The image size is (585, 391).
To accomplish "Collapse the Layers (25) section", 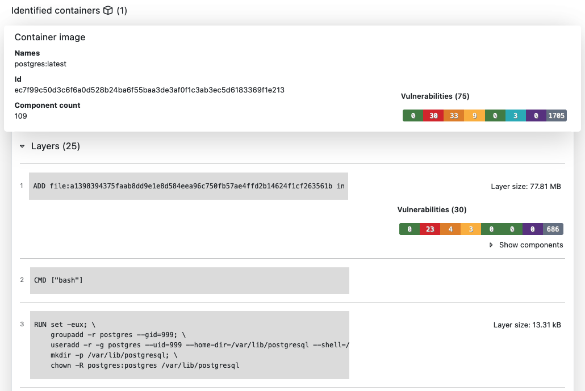I will click(22, 146).
